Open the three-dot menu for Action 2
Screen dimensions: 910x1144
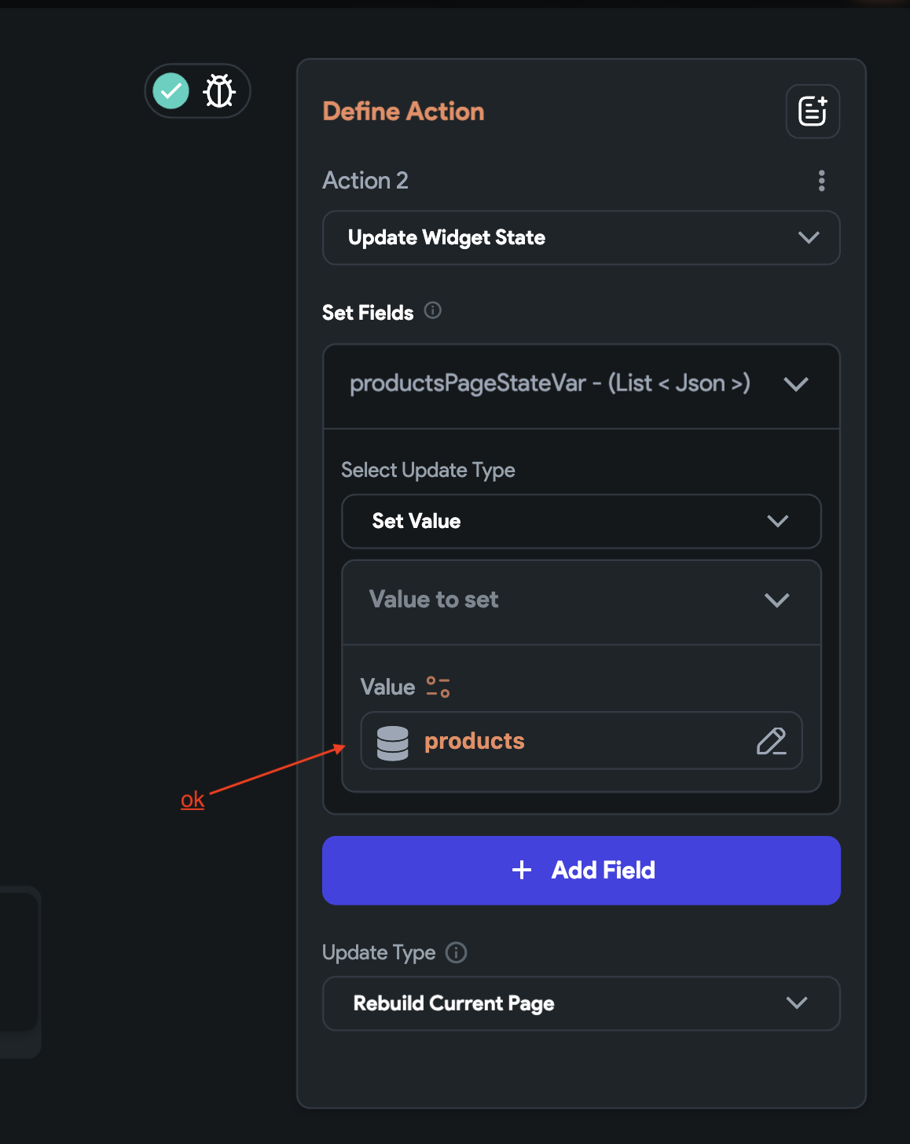(821, 181)
